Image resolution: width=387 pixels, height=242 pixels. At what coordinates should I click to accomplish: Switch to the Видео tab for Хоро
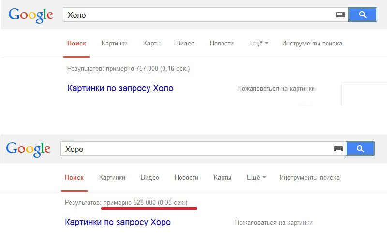[150, 178]
